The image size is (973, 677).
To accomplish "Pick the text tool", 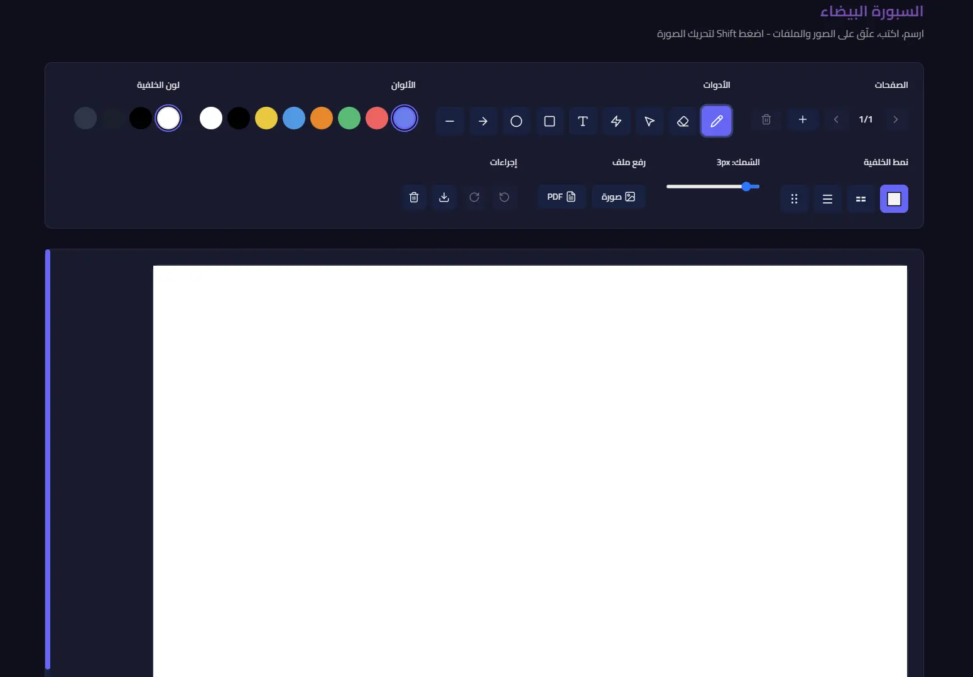I will [583, 121].
